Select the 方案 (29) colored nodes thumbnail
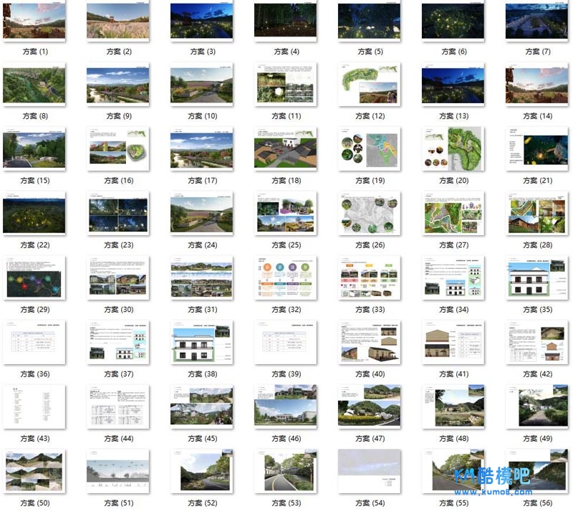 (x=34, y=277)
